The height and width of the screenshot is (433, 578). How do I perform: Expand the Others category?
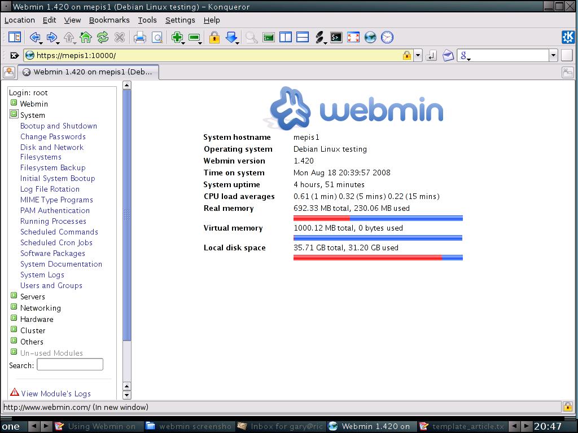click(14, 341)
